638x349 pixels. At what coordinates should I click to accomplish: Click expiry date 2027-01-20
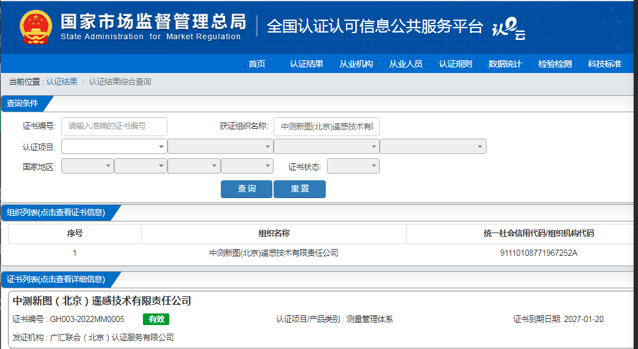pos(584,320)
